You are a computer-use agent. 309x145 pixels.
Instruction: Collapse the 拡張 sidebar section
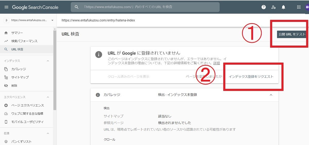[48, 133]
